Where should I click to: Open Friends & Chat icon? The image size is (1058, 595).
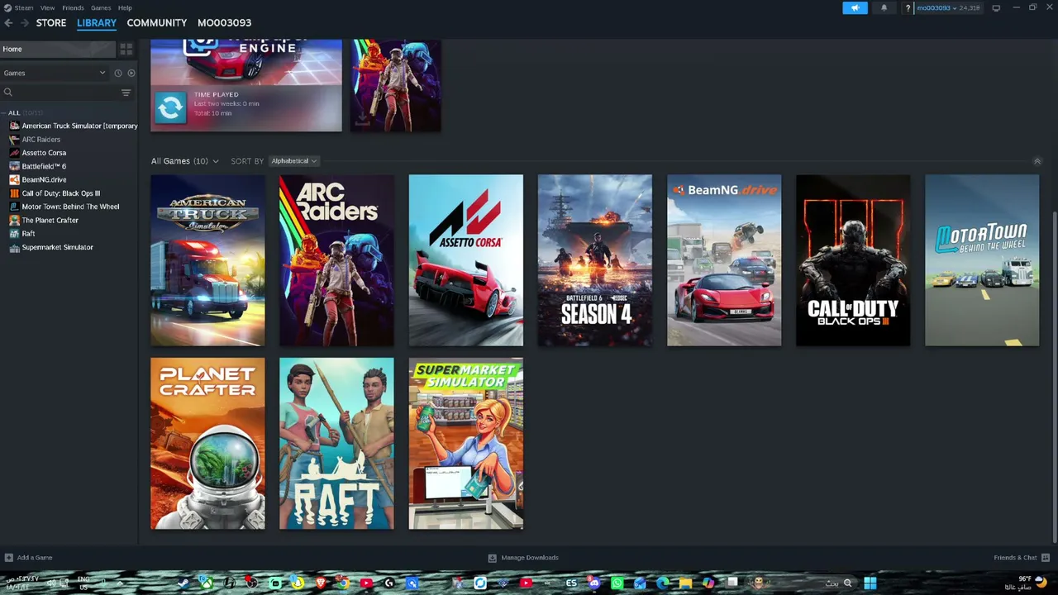tap(1046, 558)
